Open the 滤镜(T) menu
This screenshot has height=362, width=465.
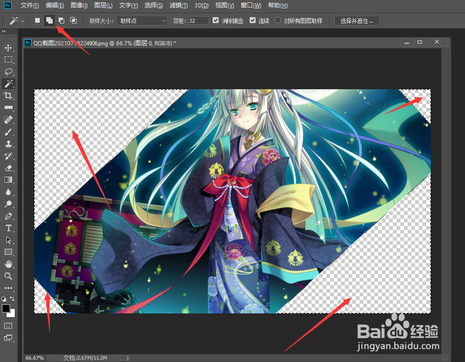(x=178, y=6)
